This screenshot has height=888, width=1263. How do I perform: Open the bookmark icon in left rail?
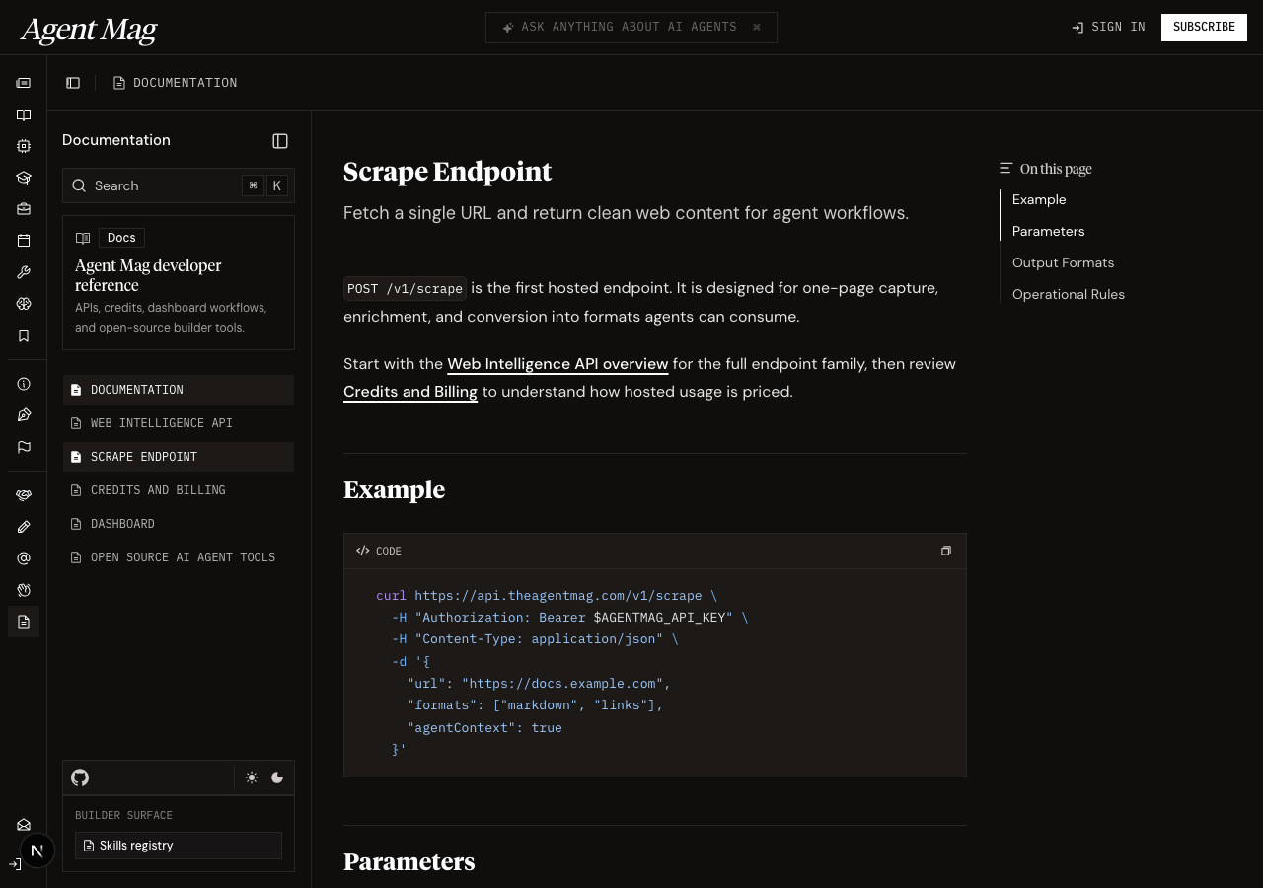pos(24,335)
